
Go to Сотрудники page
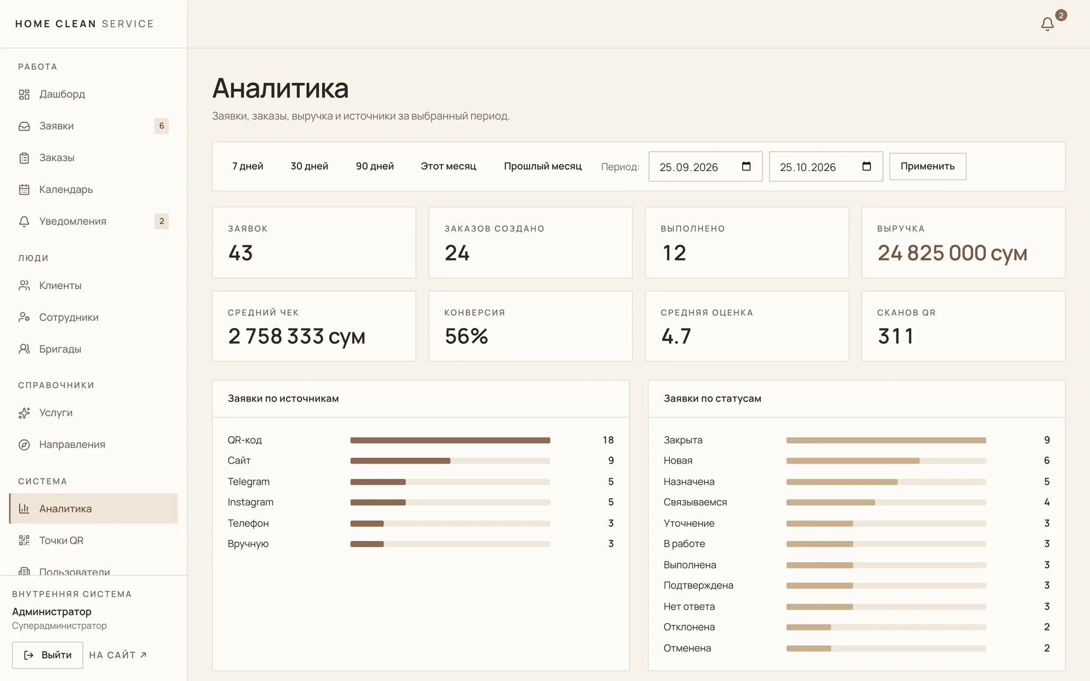(x=93, y=317)
